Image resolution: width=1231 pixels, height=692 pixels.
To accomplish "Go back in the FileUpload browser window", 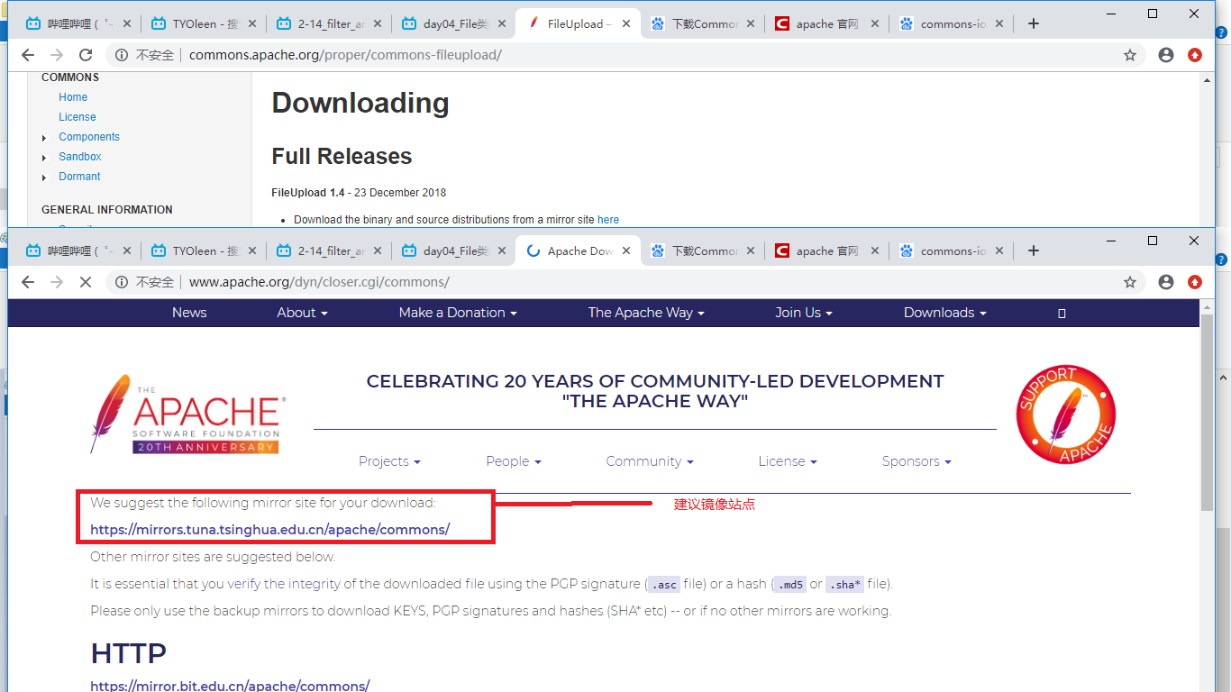I will pos(28,55).
